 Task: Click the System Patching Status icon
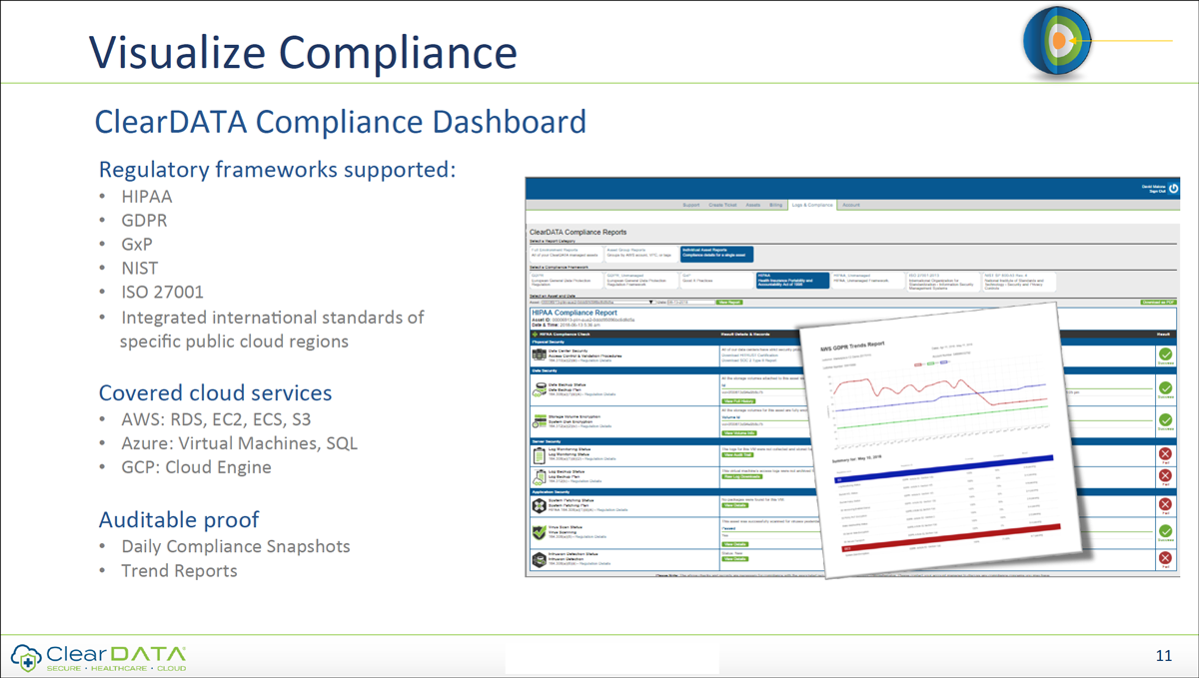540,506
